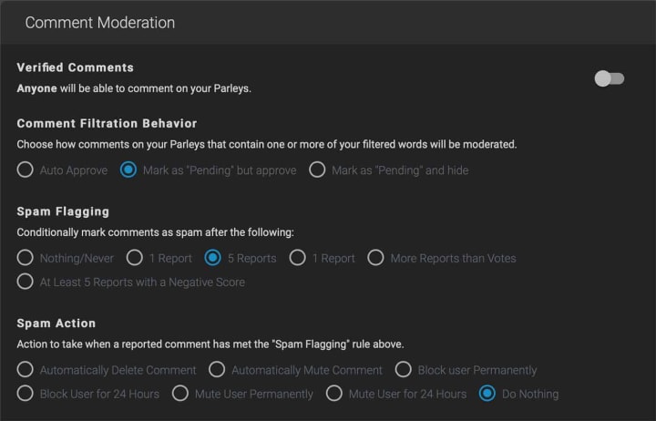656x421 pixels.
Task: Choose Automatically Delete Comment spam action
Action: (26, 370)
